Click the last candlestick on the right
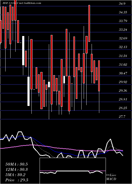The image size is (132, 184). [99, 87]
